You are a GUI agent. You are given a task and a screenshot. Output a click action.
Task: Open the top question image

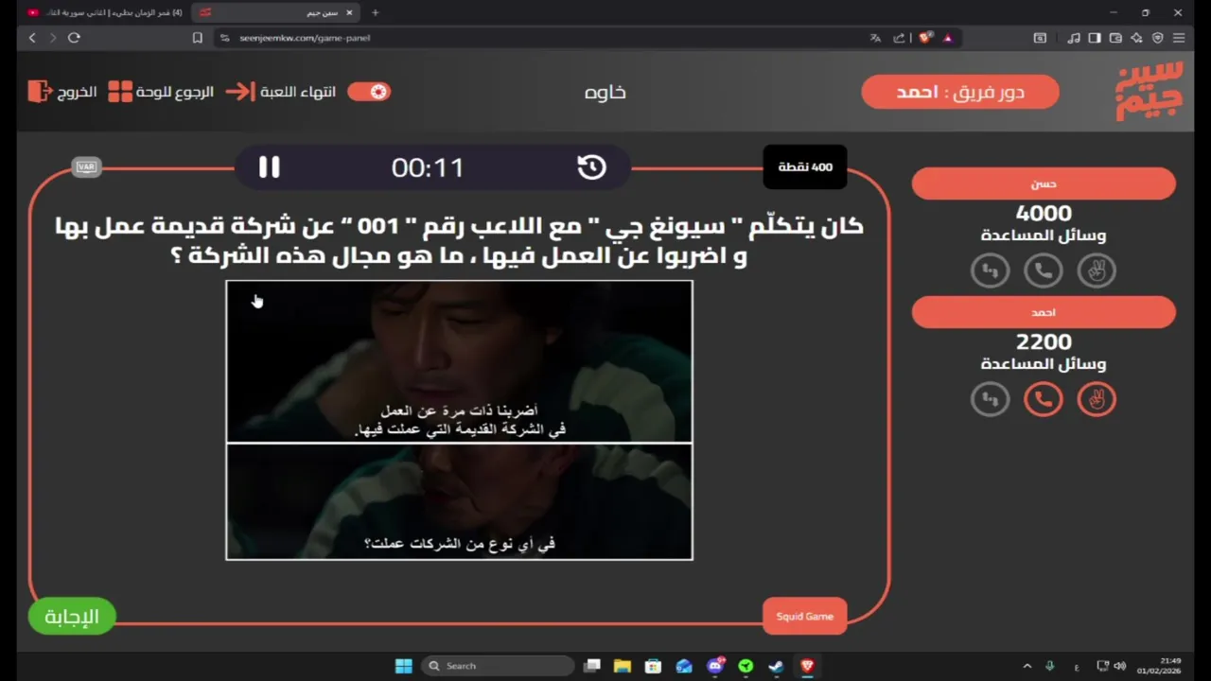coord(459,361)
